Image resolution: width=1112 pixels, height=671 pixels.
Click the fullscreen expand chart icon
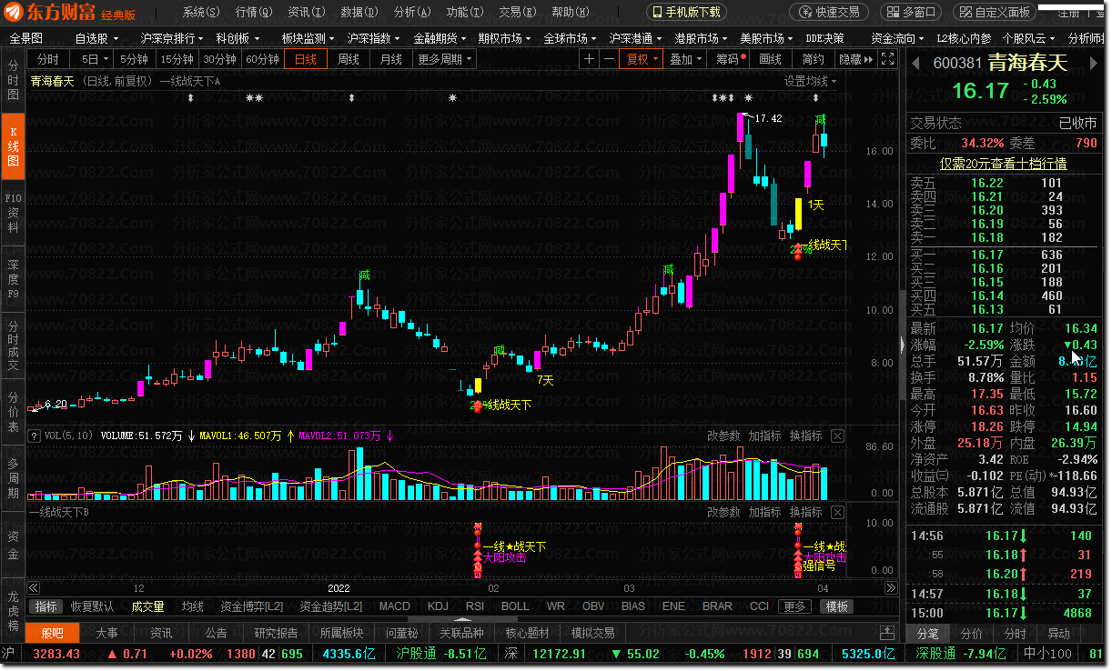click(886, 59)
